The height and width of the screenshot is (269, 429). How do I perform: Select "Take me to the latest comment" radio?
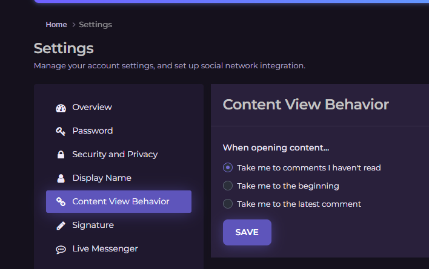[x=228, y=204]
